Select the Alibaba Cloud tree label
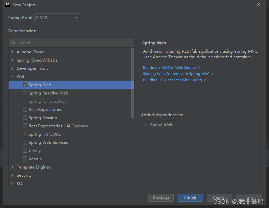Viewport: 269px width, 208px height. (x=30, y=52)
